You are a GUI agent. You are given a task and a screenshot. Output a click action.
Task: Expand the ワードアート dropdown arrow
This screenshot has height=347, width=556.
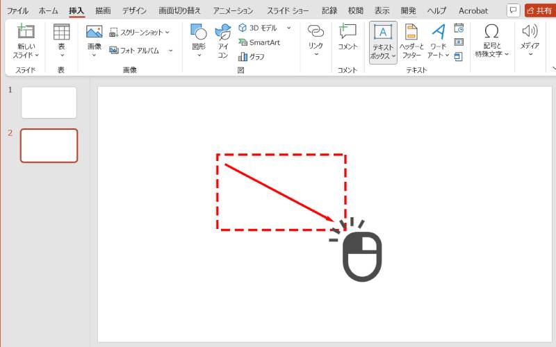(447, 56)
